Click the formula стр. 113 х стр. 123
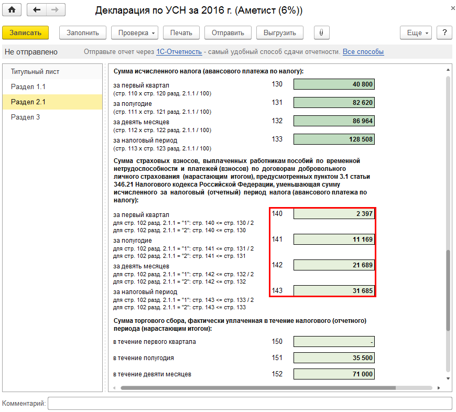The height and width of the screenshot is (412, 456). 162,148
